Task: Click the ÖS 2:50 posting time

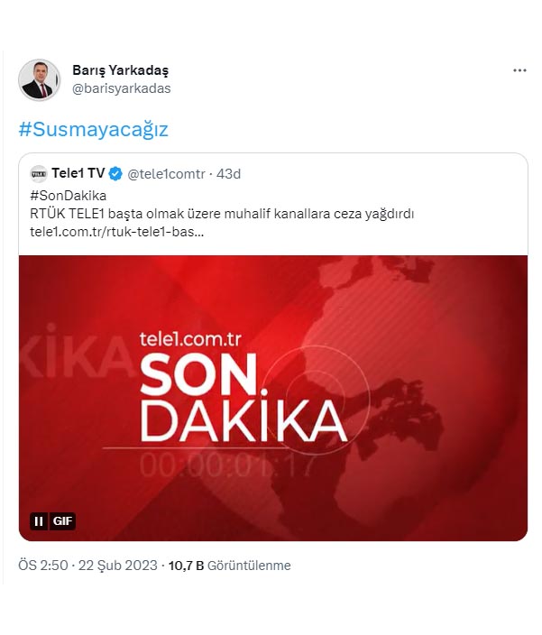Action: (43, 566)
